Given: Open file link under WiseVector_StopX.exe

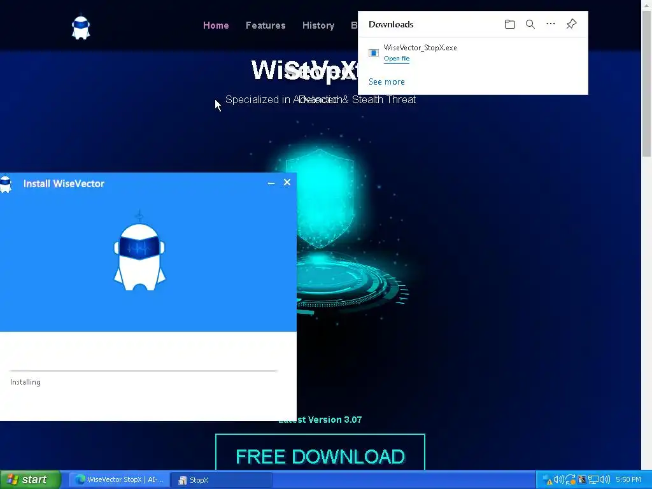Looking at the screenshot, I should click(x=396, y=59).
